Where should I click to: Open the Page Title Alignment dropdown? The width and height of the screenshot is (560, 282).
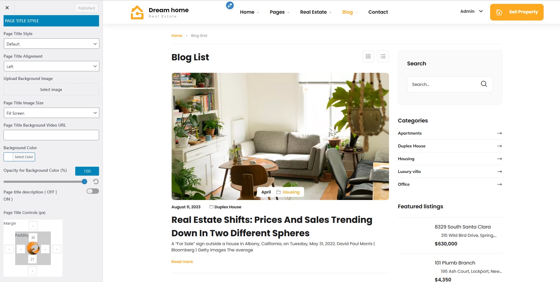pyautogui.click(x=51, y=66)
